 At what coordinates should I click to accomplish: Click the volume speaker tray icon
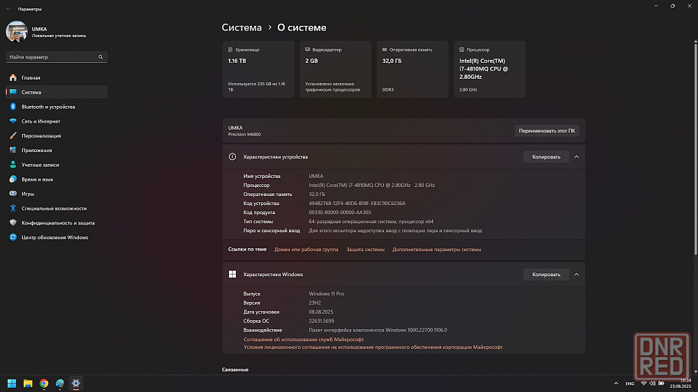(x=652, y=383)
